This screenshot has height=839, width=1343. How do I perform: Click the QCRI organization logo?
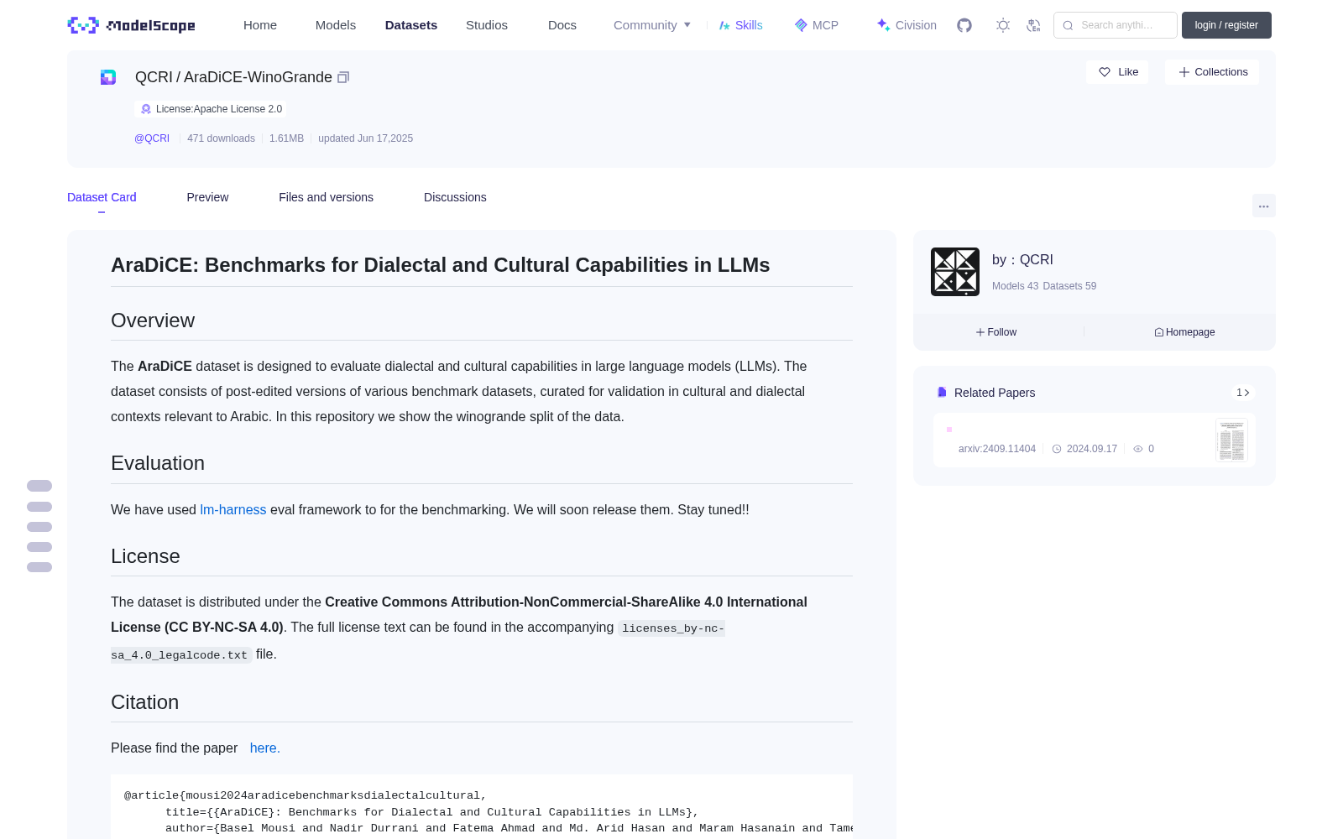pyautogui.click(x=955, y=272)
